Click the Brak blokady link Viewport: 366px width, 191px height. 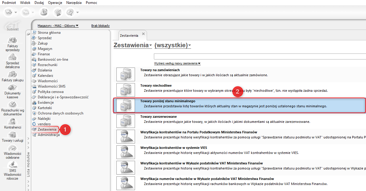click(x=100, y=26)
